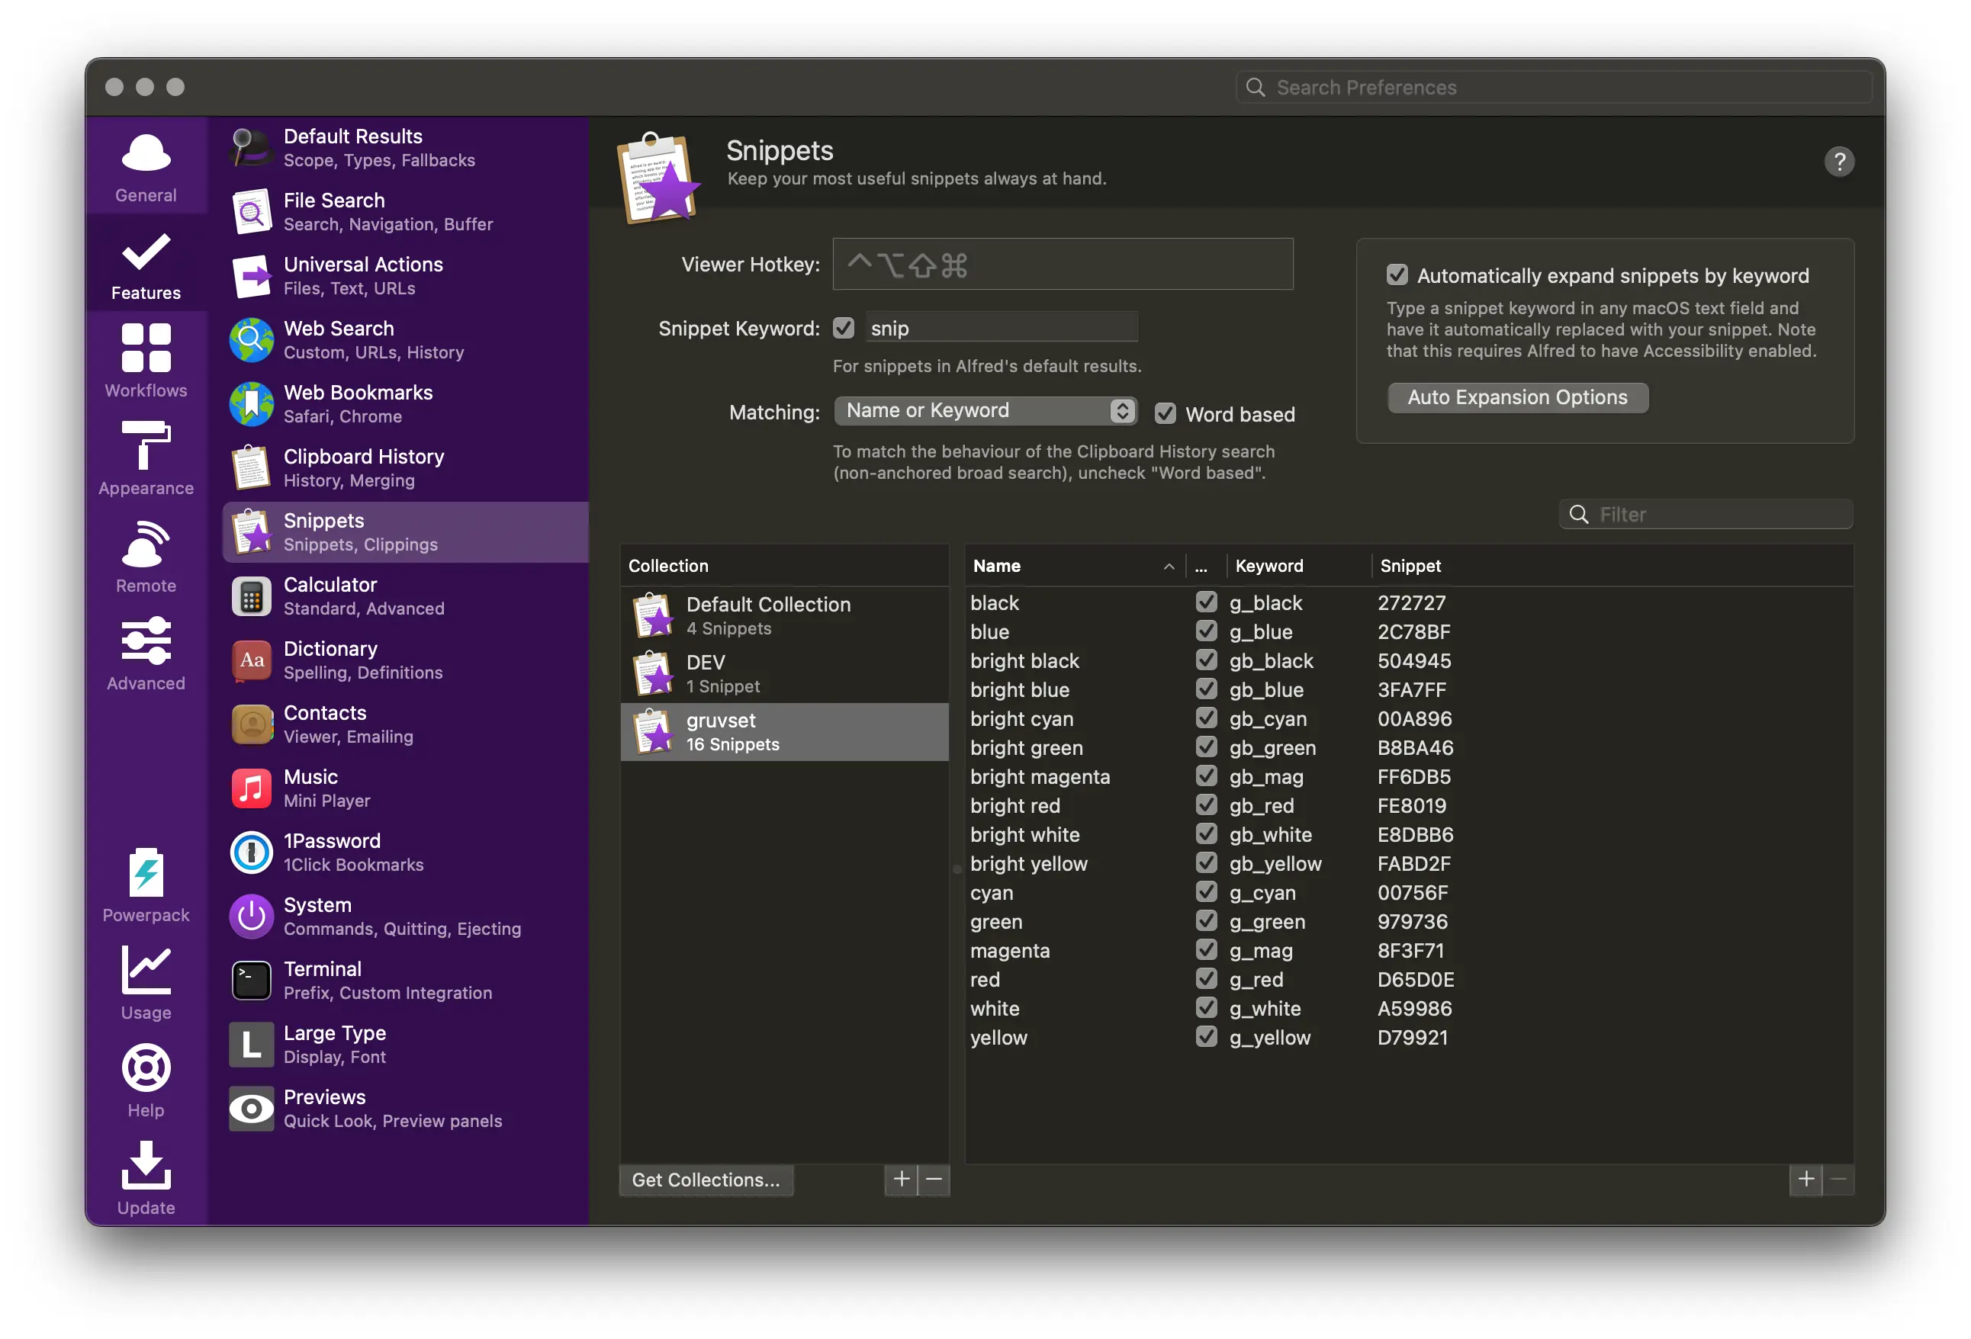Remove collection with the minus button
The height and width of the screenshot is (1339, 1971).
[934, 1179]
